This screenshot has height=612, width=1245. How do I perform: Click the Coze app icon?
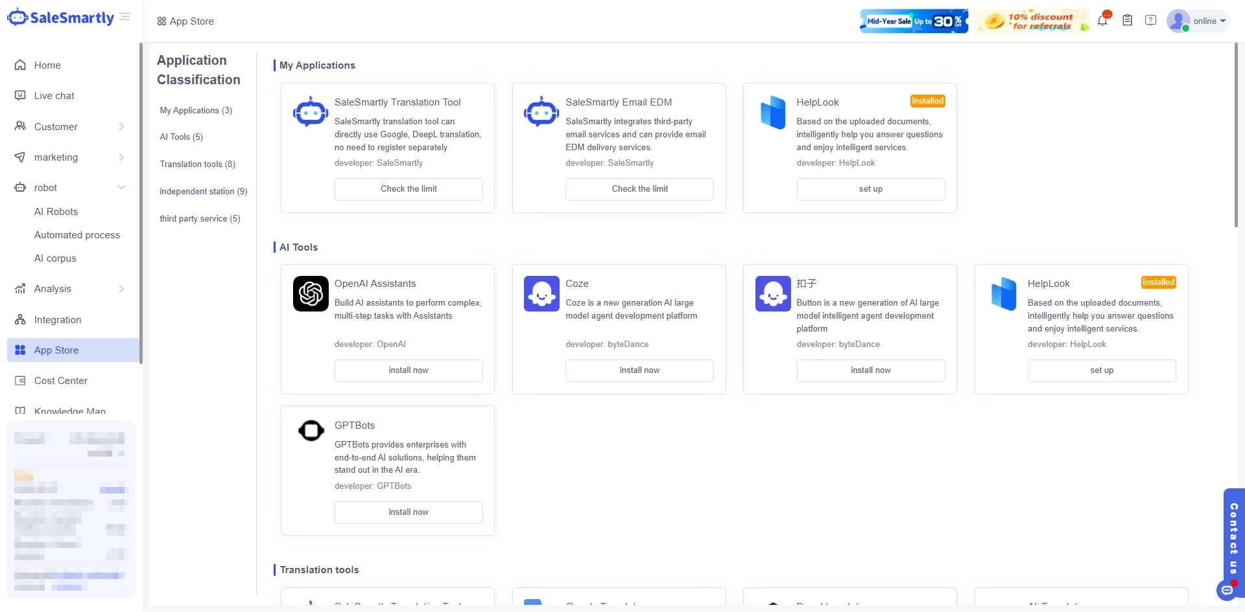tap(541, 294)
